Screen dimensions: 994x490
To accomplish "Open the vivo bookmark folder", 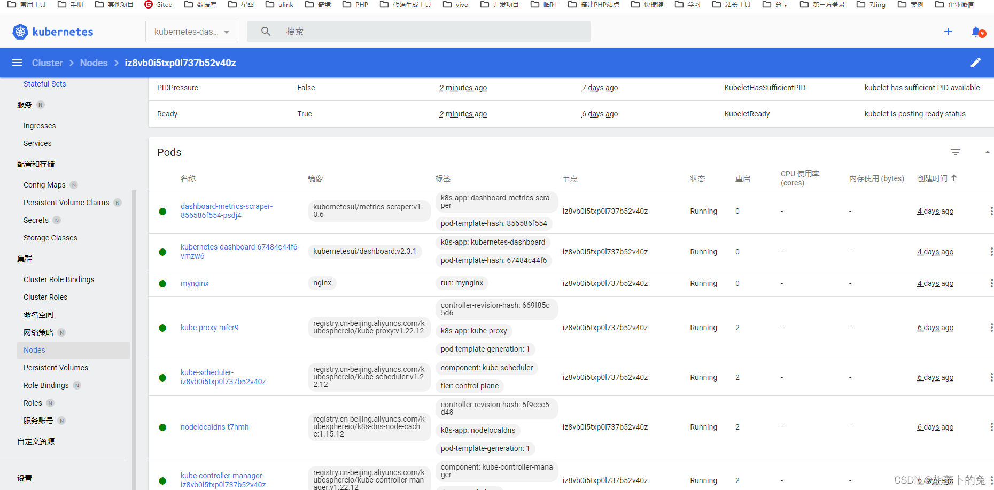I will (456, 4).
